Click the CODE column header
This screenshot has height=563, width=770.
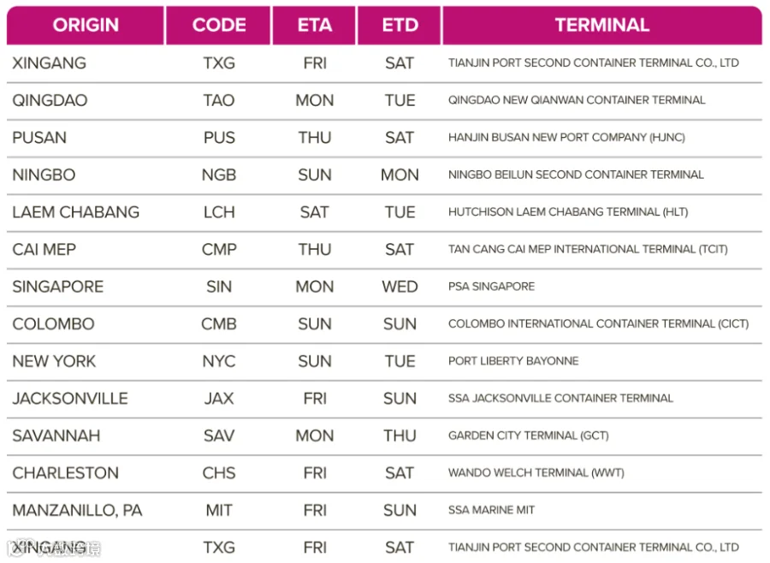tap(218, 25)
